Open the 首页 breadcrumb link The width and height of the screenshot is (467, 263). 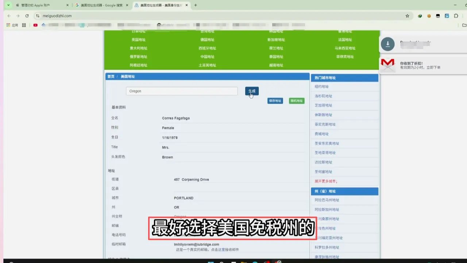(x=111, y=77)
